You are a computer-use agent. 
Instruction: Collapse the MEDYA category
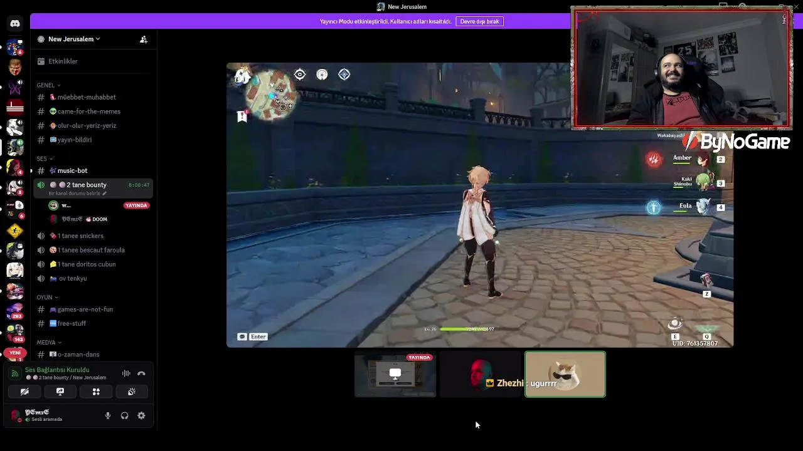pos(49,343)
